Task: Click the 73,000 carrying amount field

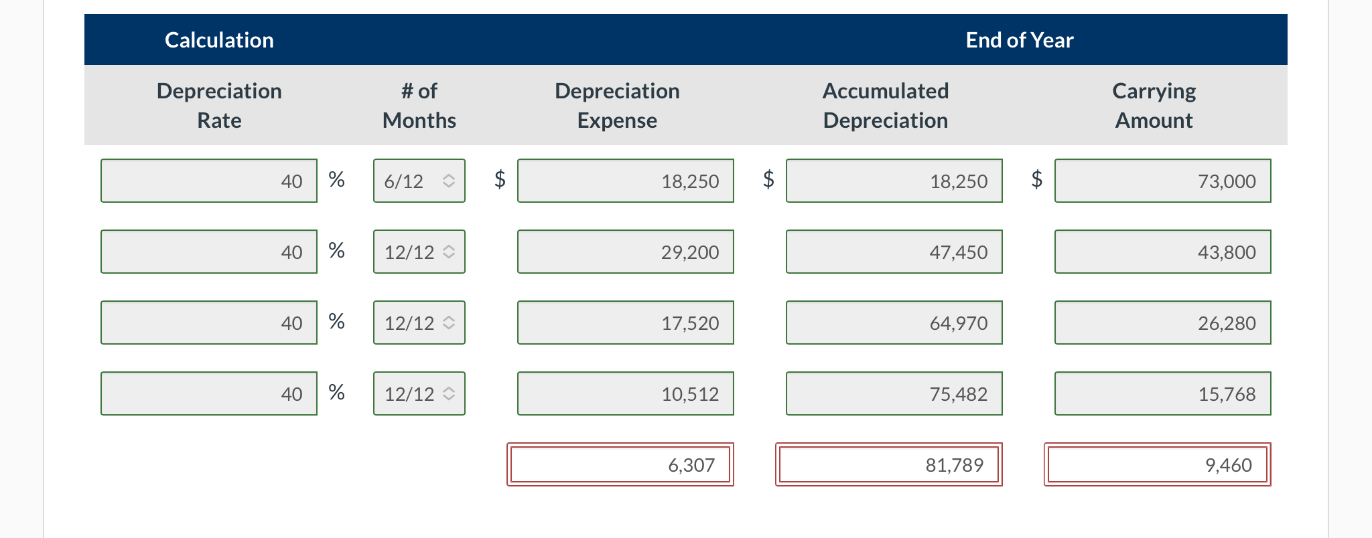Action: 1162,180
